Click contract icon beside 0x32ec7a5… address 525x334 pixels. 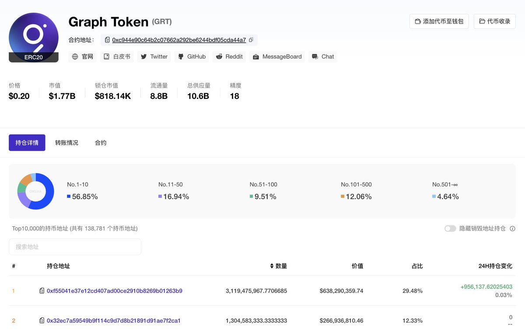tap(42, 321)
